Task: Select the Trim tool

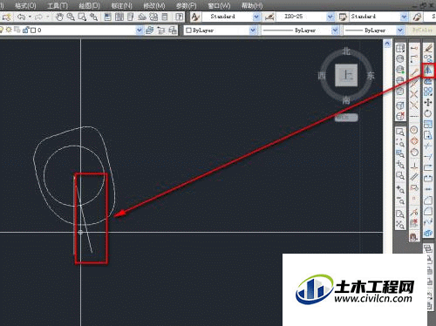Action: [x=428, y=146]
